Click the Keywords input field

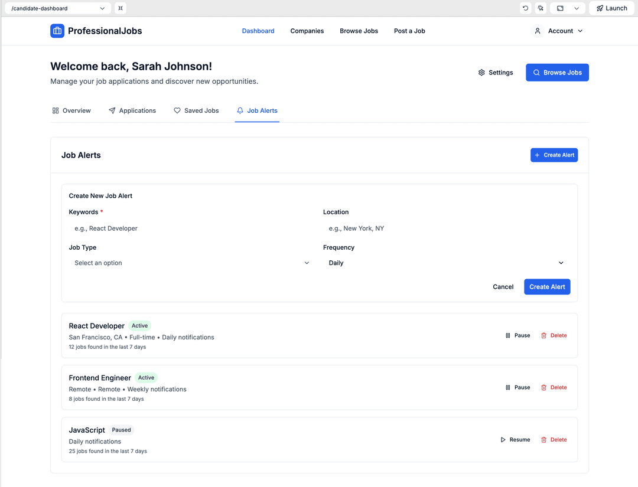(191, 228)
